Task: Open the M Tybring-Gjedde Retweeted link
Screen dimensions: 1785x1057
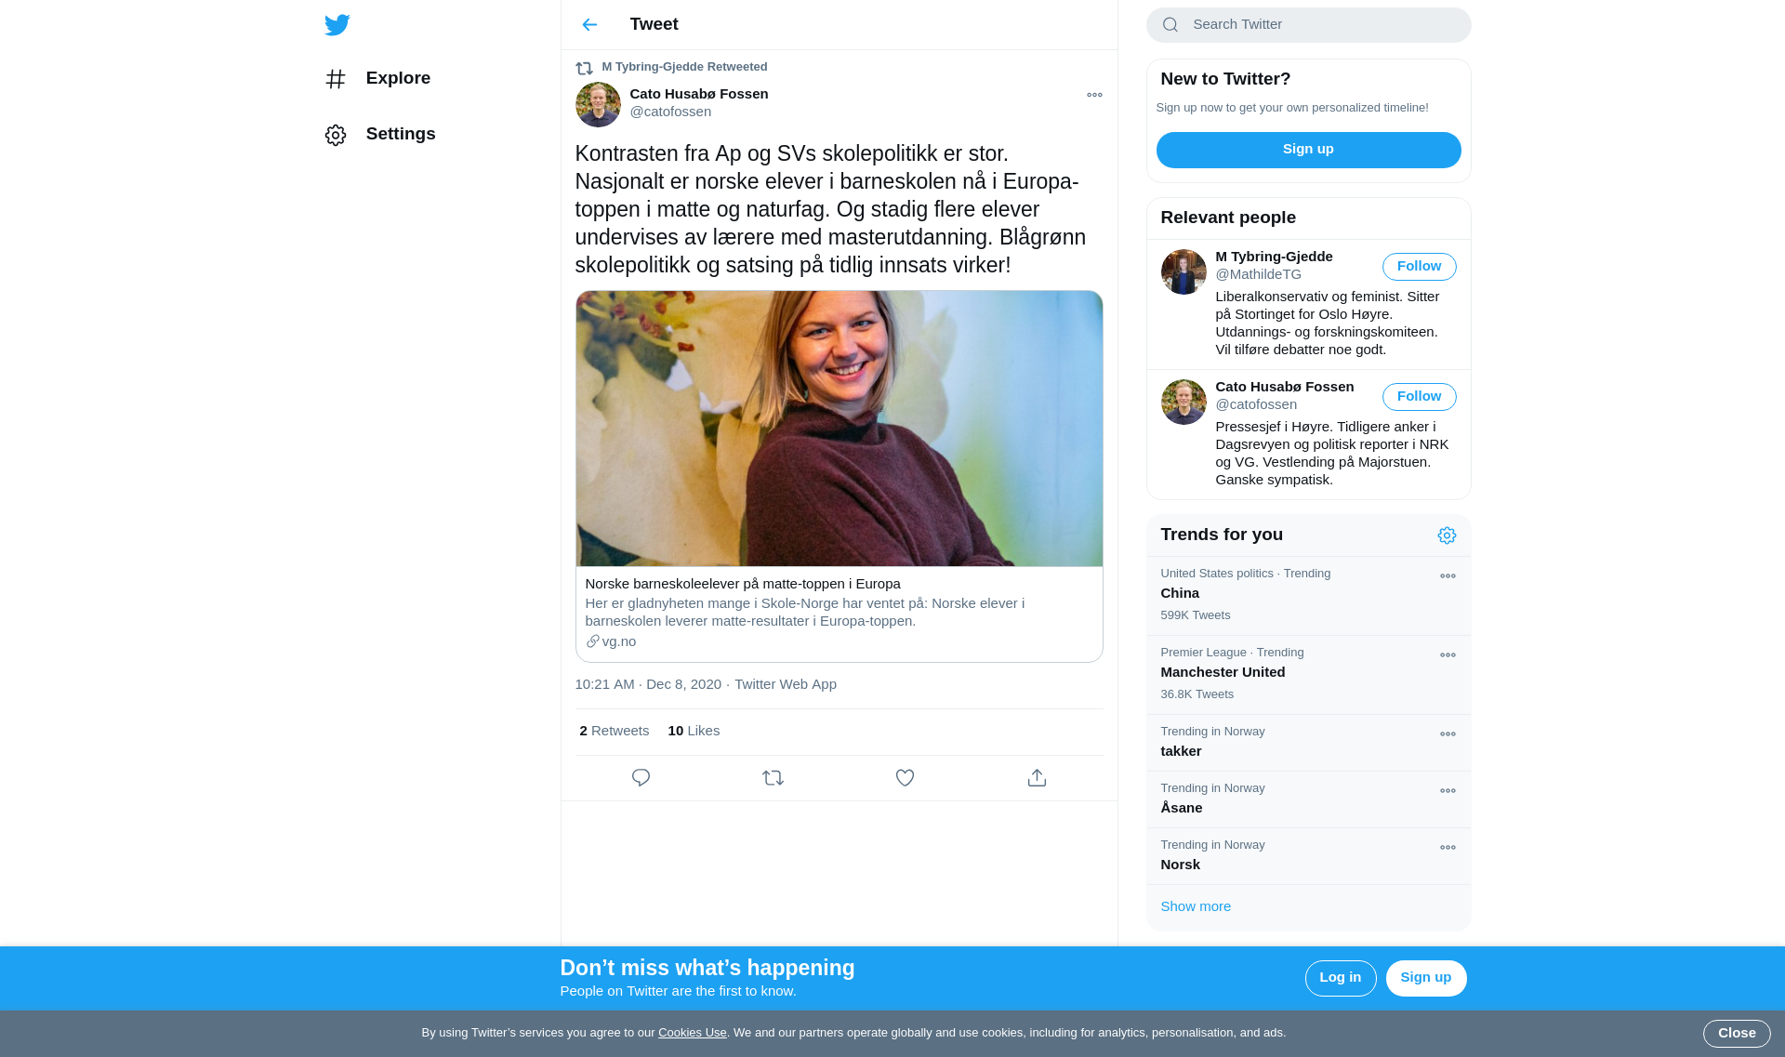Action: tap(684, 67)
